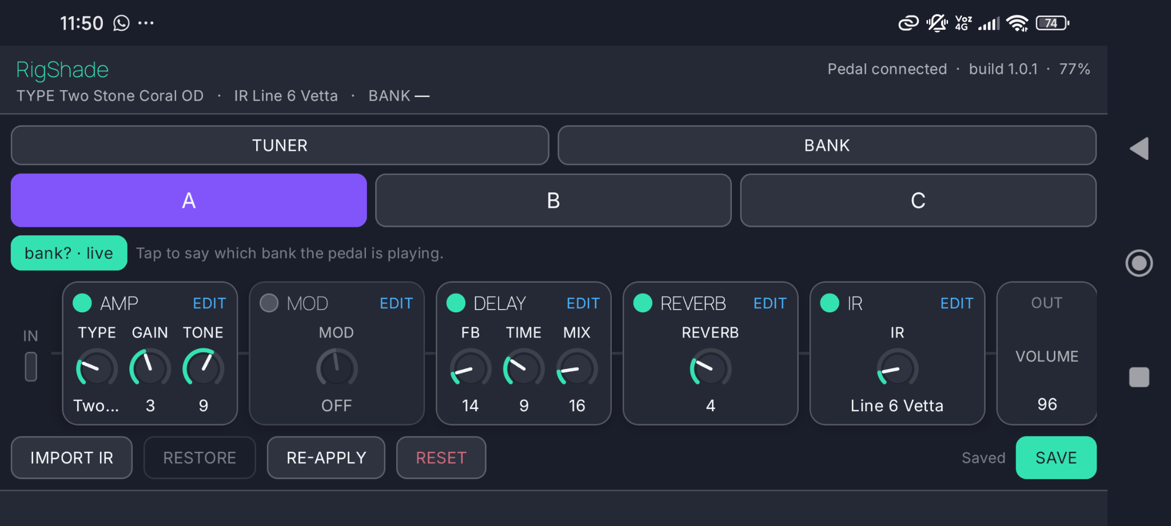
Task: Switch to preset B
Action: point(553,200)
